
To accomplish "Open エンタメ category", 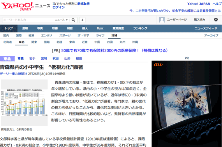I will coord(47,35).
